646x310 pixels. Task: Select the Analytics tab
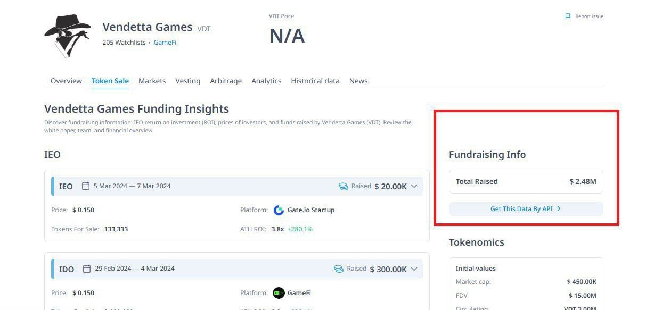[266, 81]
